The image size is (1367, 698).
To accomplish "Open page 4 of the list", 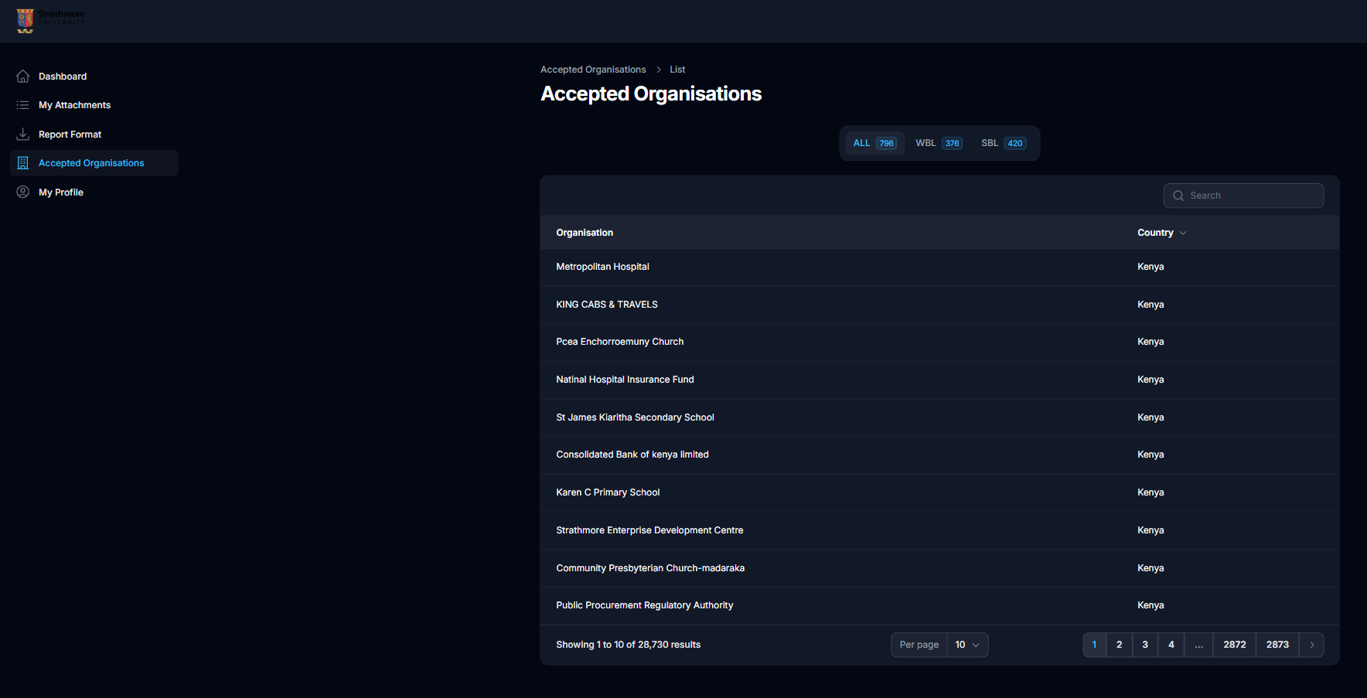I will 1171,645.
